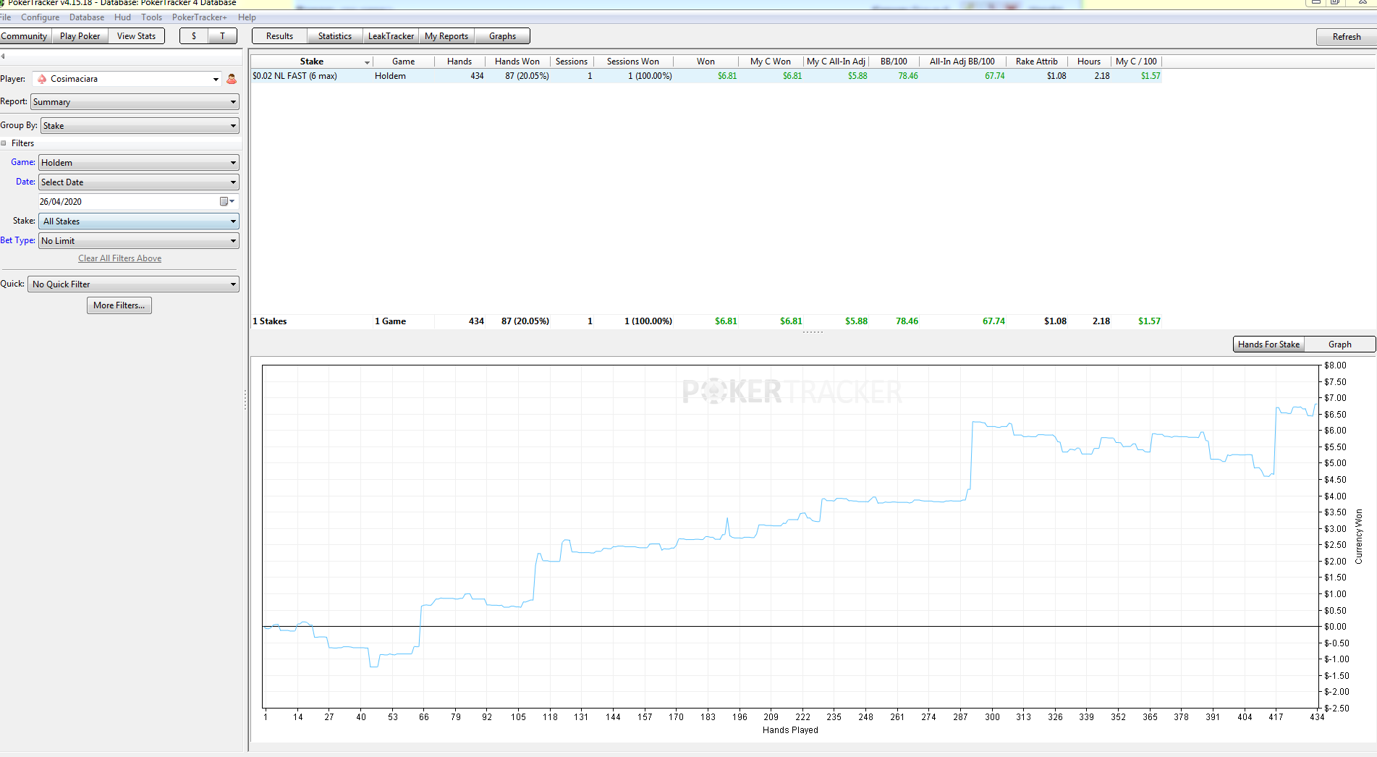Image resolution: width=1377 pixels, height=757 pixels.
Task: Sort by the Game column header
Action: pyautogui.click(x=403, y=62)
